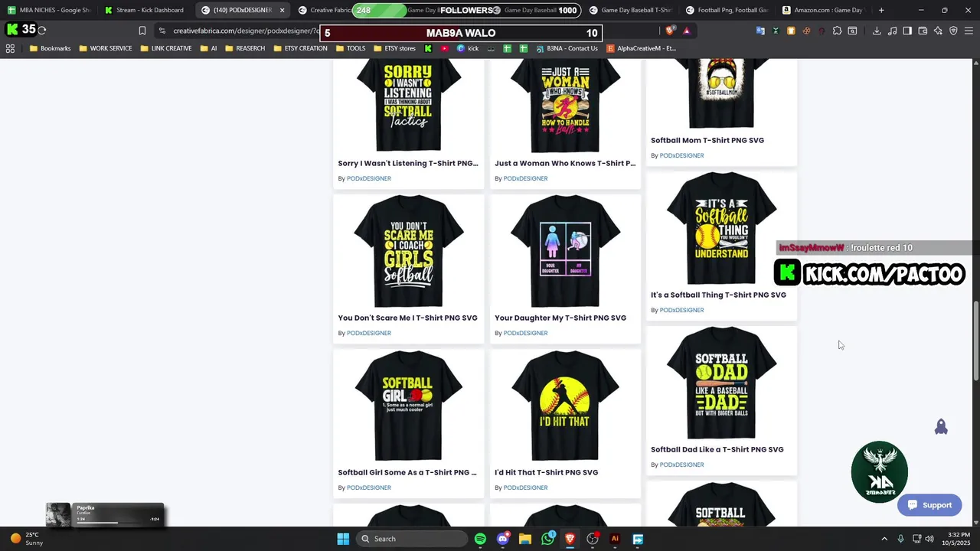Open the Extensions puzzle piece menu
This screenshot has height=551, width=980.
pyautogui.click(x=837, y=31)
